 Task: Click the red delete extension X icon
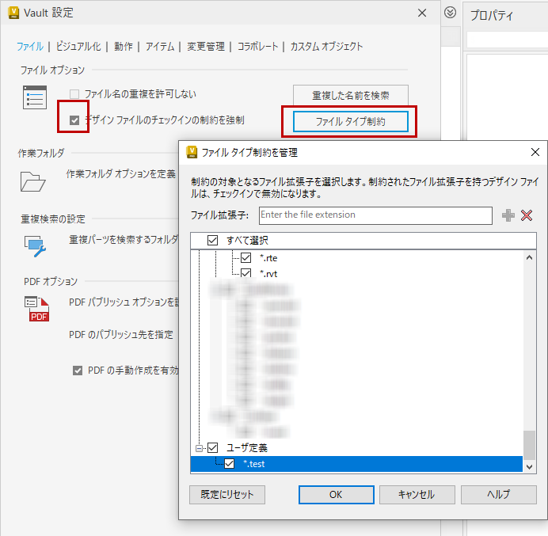point(527,215)
